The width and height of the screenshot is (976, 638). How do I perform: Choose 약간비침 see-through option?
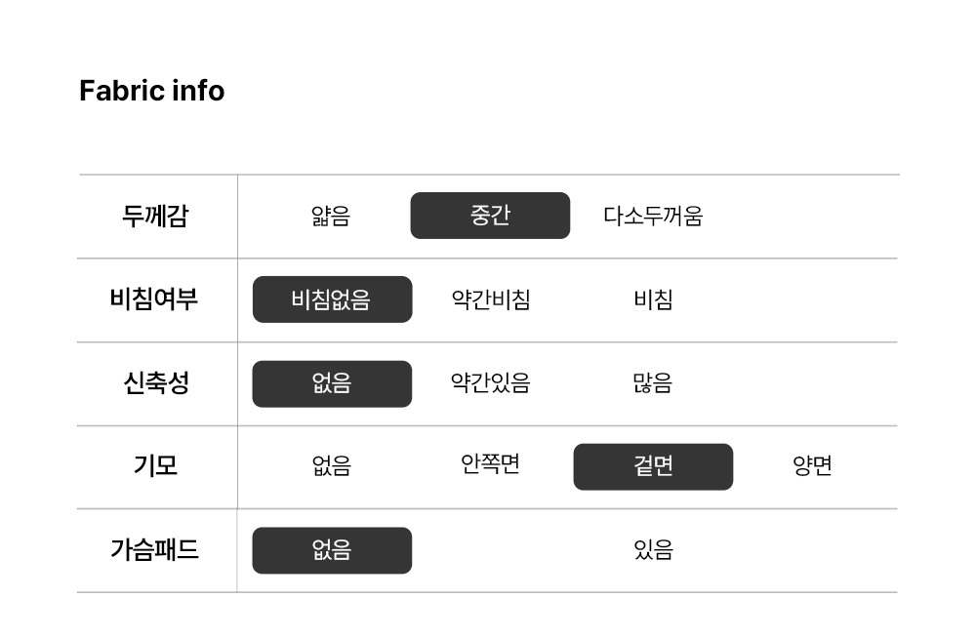click(490, 299)
